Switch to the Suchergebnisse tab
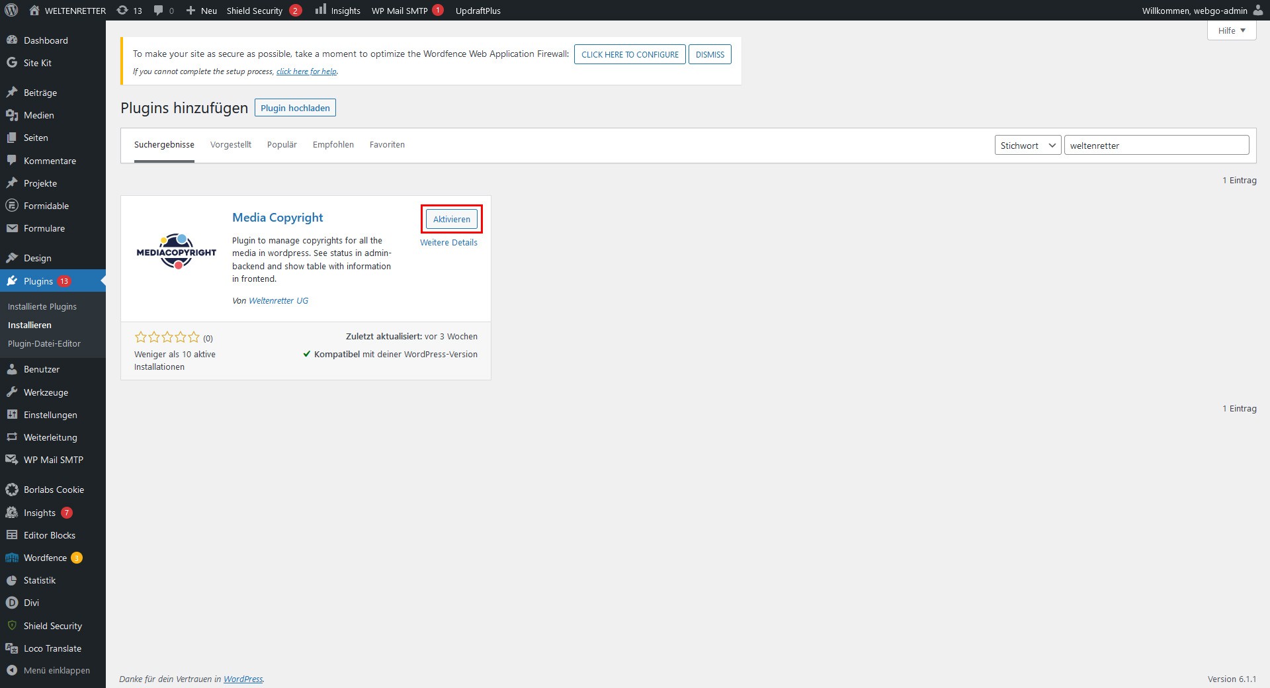This screenshot has height=688, width=1270. point(164,145)
